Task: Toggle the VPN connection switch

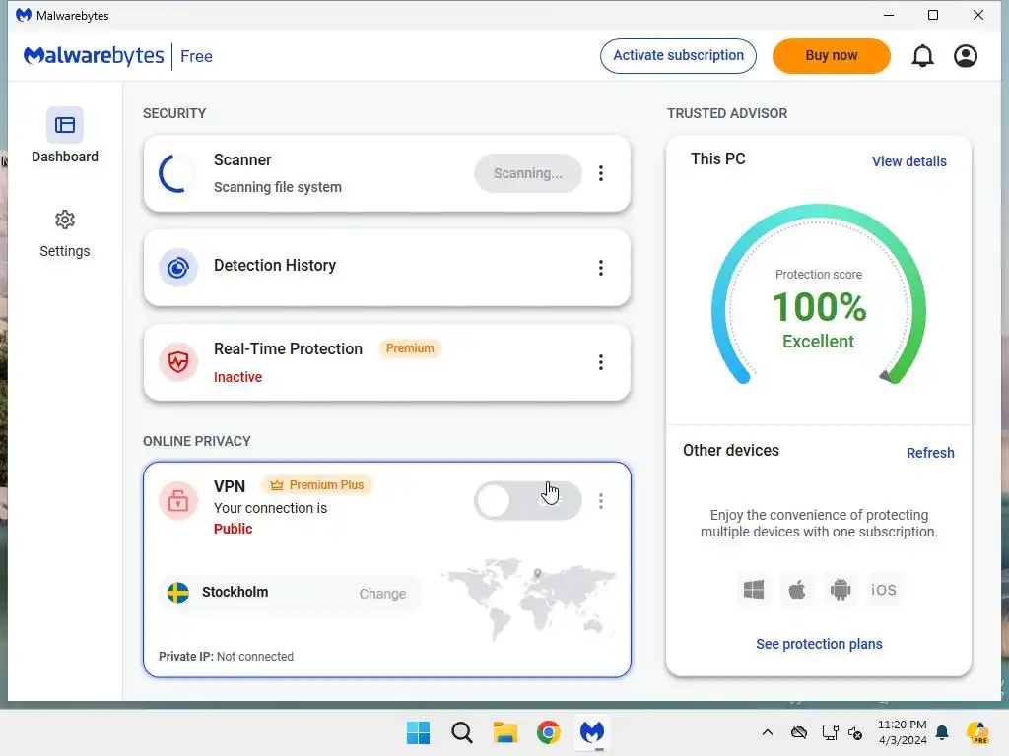Action: click(x=528, y=501)
